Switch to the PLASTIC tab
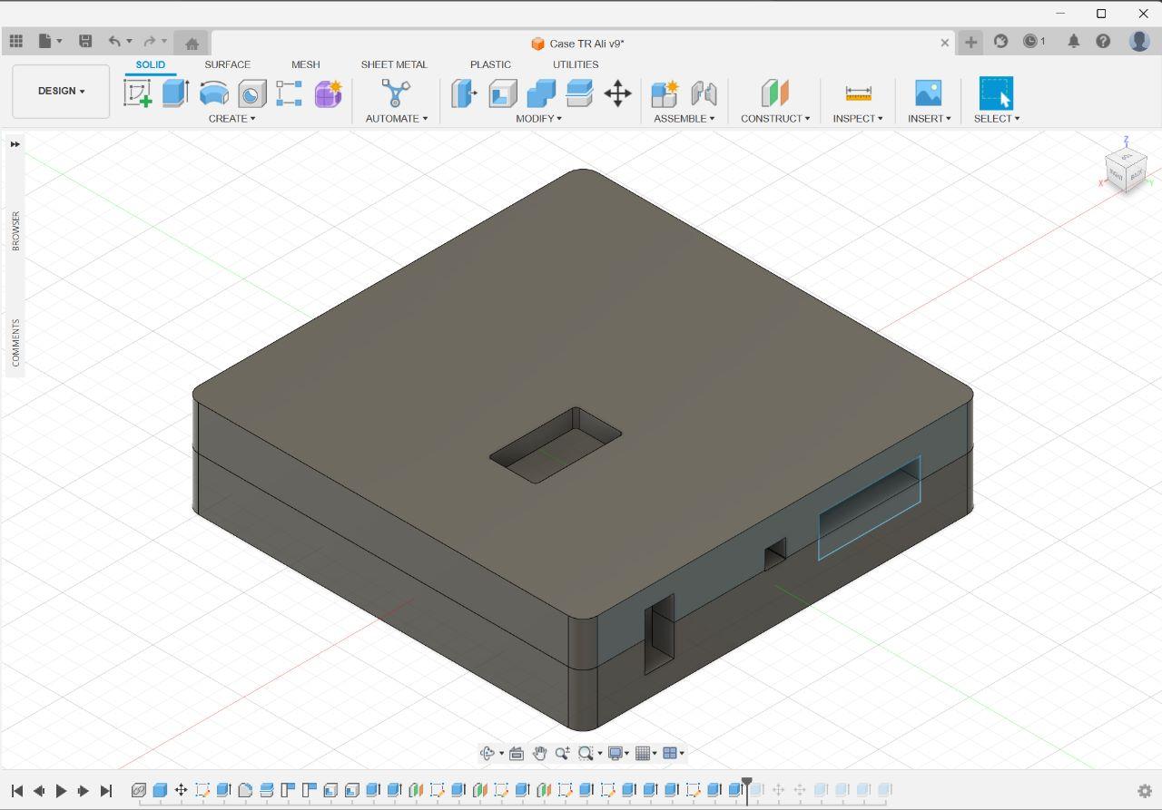 tap(490, 65)
